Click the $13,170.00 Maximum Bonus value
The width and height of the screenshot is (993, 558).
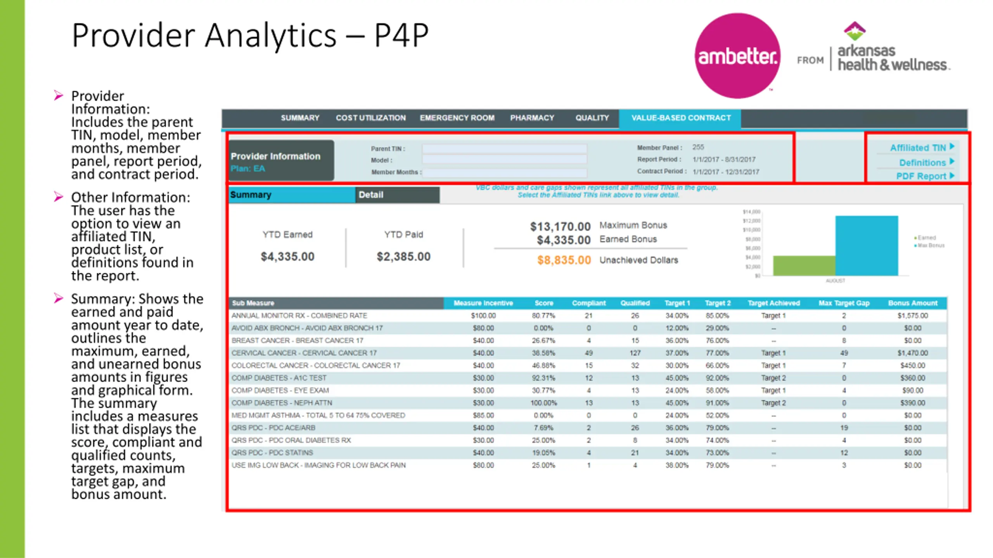coord(560,226)
